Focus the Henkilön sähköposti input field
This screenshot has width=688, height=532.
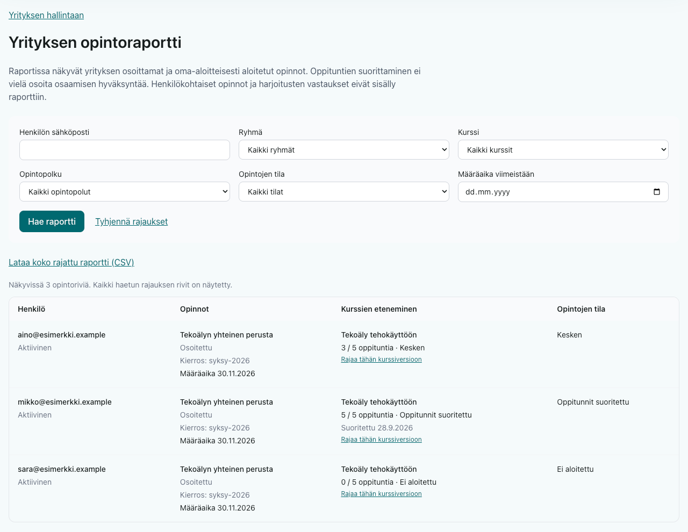125,150
